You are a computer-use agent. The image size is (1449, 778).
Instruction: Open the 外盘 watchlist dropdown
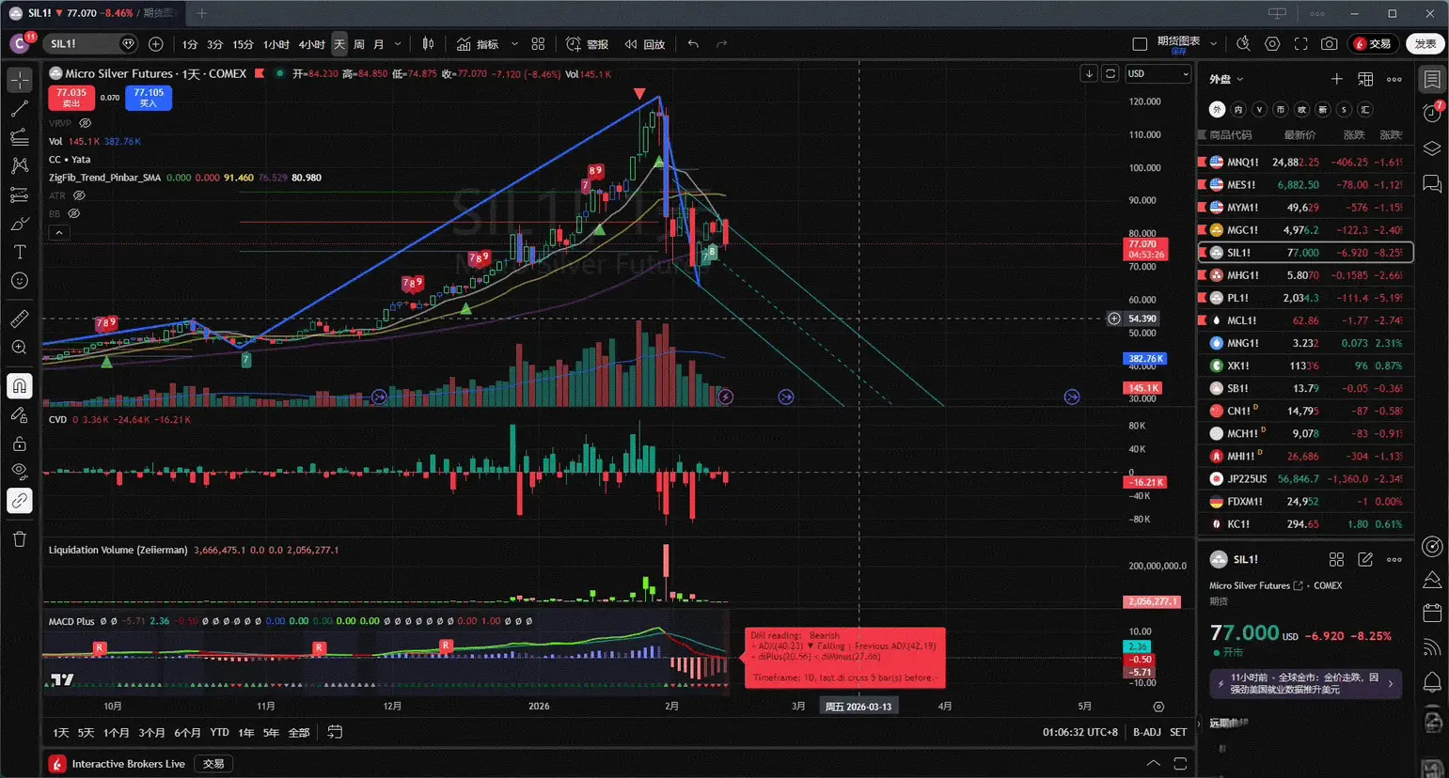(x=1226, y=80)
